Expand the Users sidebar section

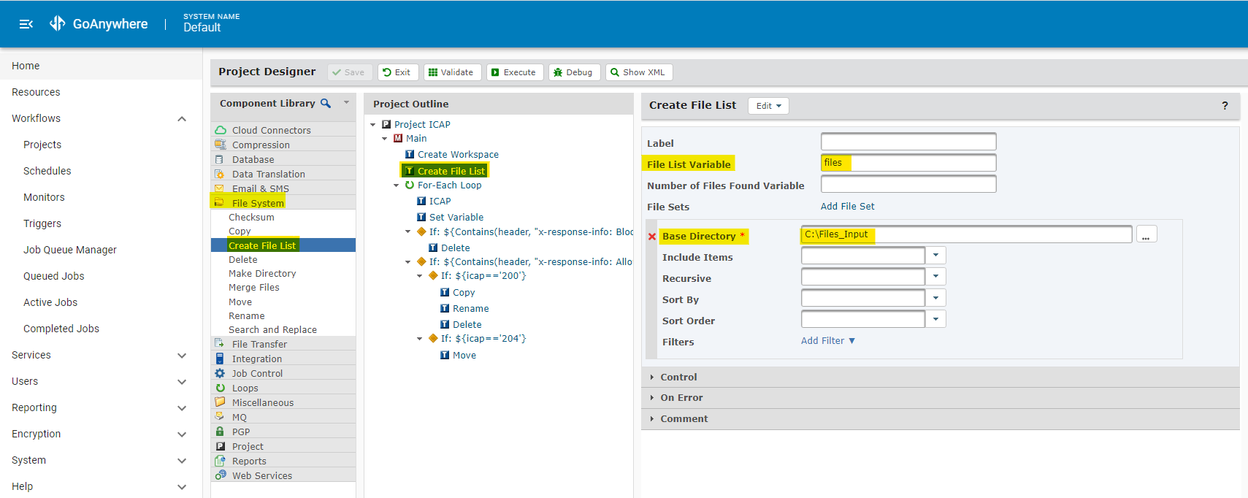pos(182,382)
